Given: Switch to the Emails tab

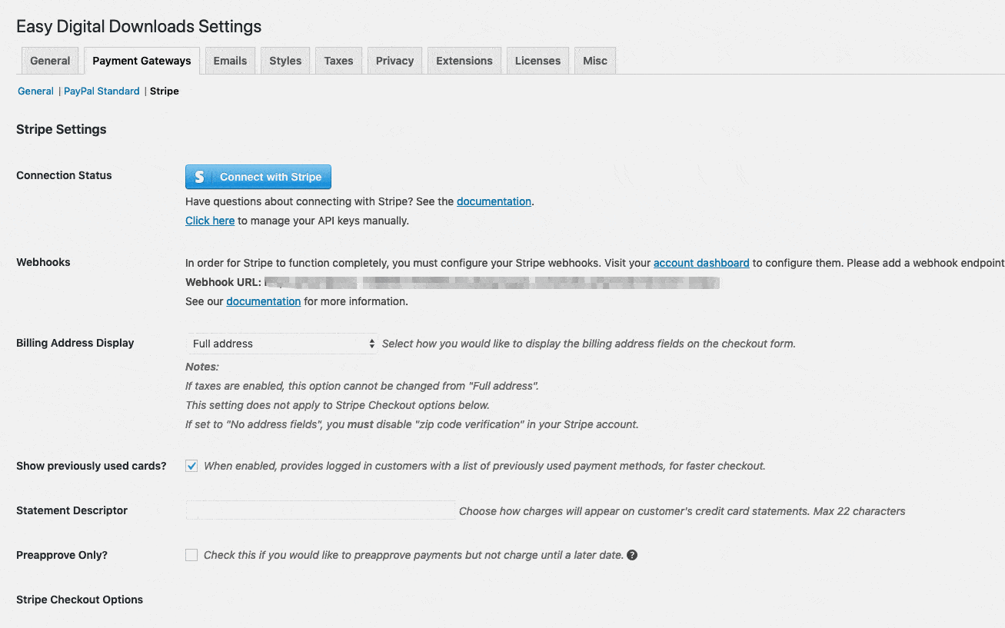Looking at the screenshot, I should [x=230, y=61].
